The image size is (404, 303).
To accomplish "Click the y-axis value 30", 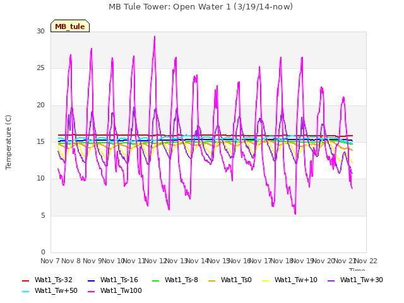I will click(x=40, y=32).
